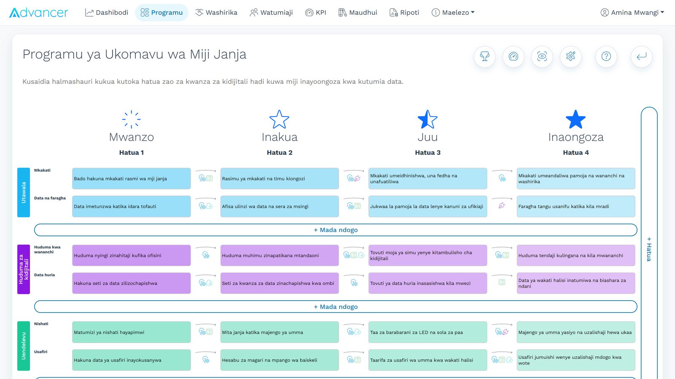
Task: Open the help question mark icon
Action: 606,56
